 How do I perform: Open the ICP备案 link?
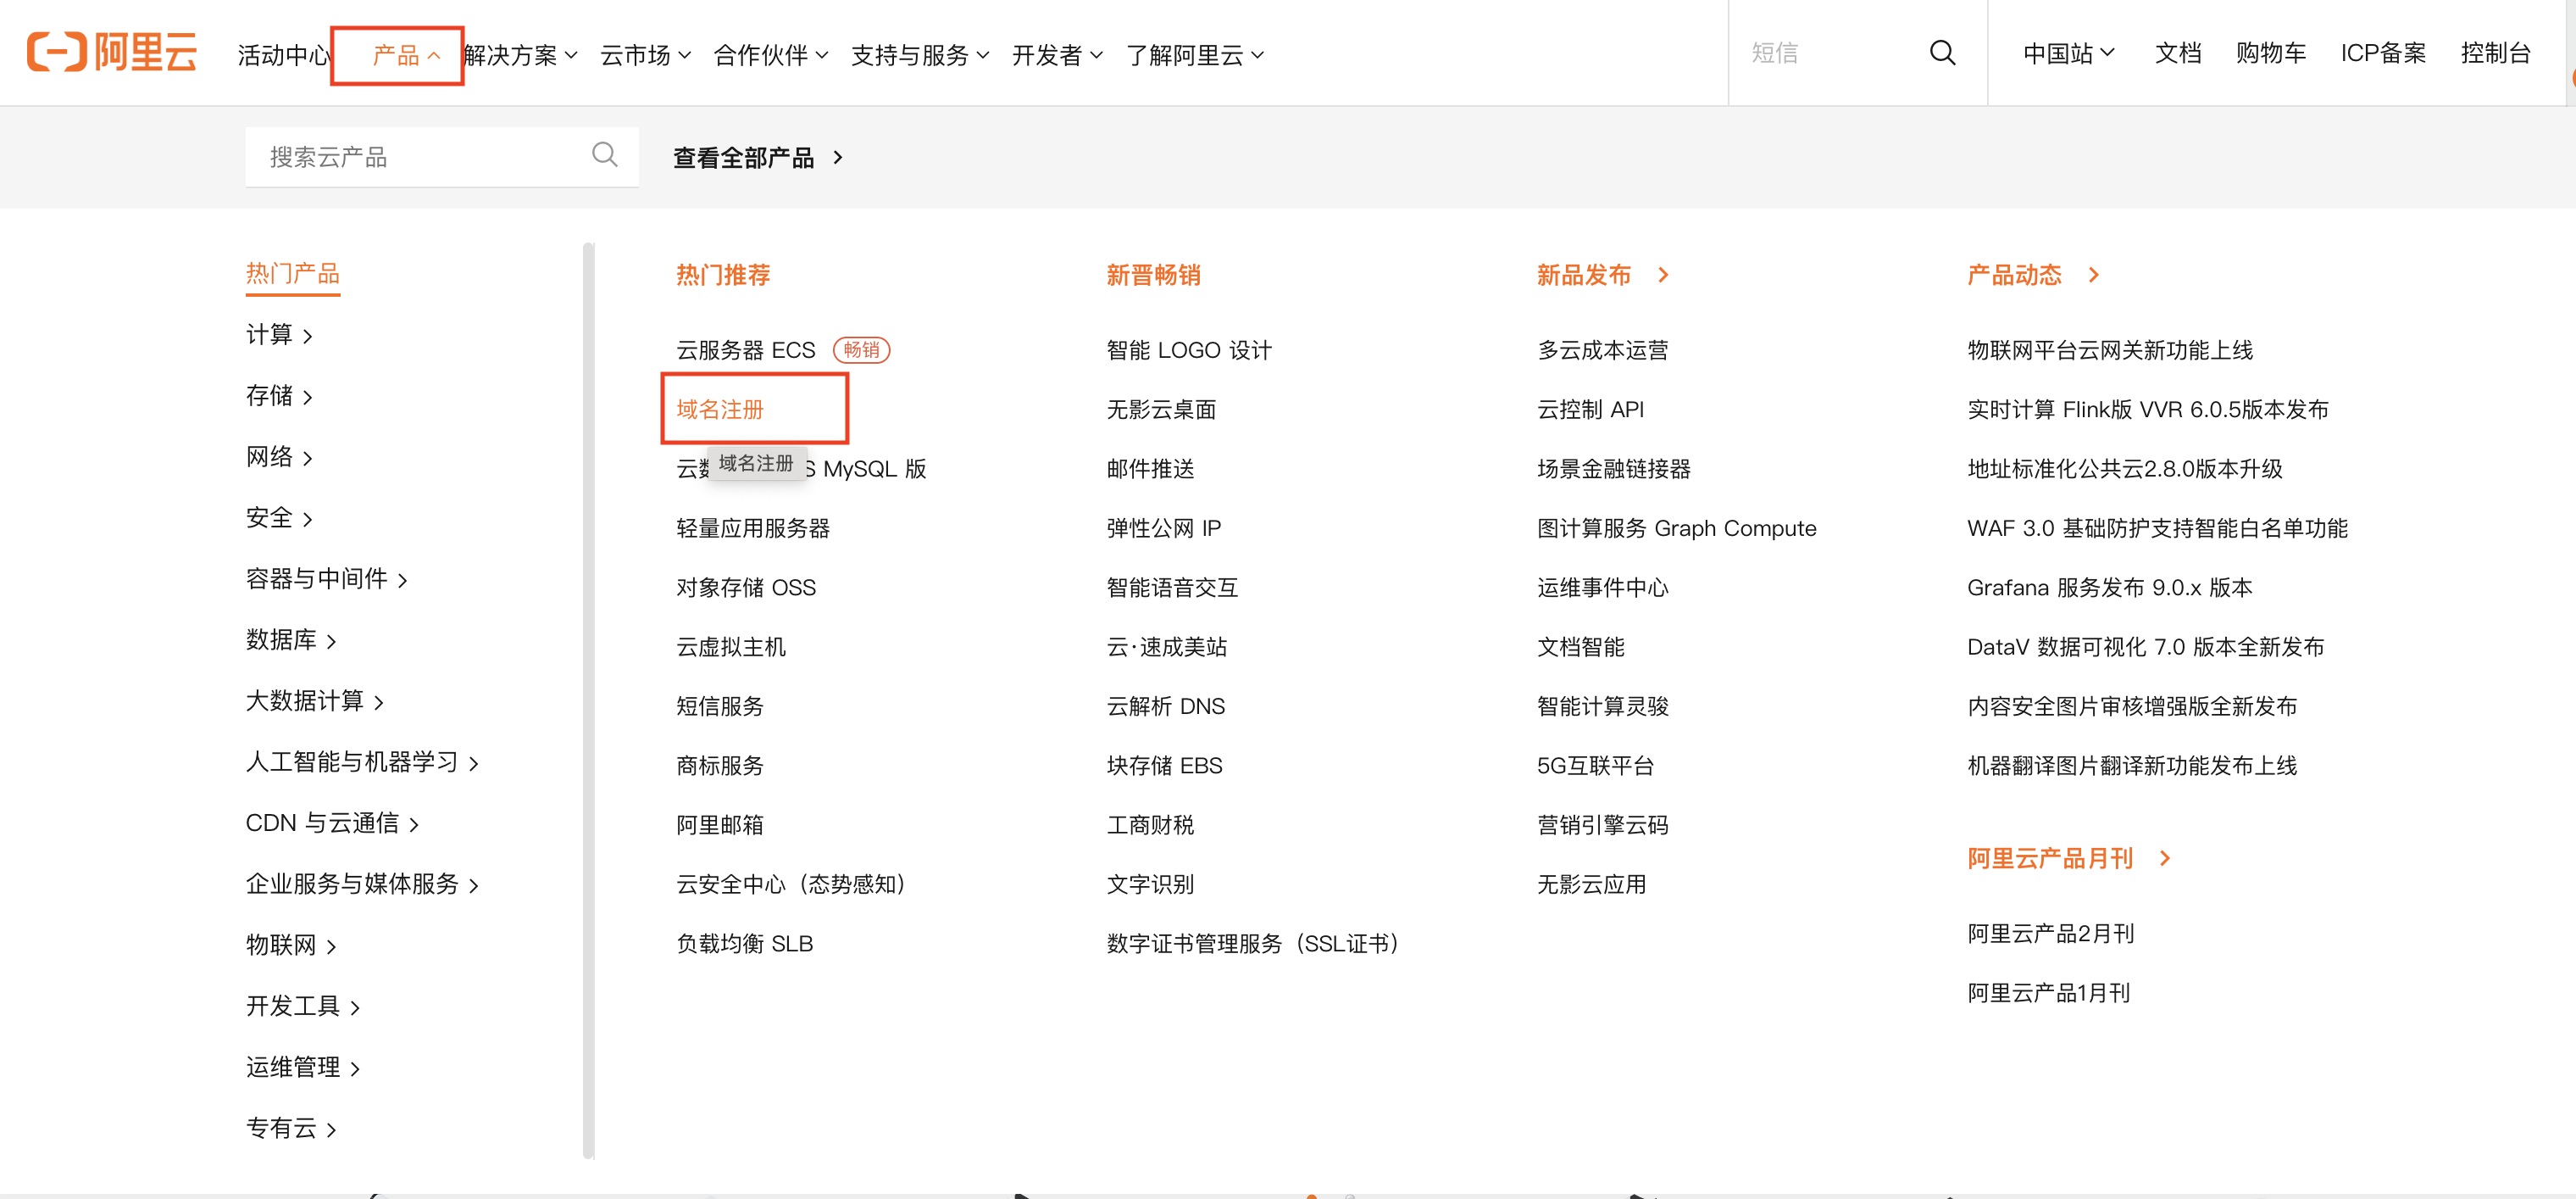2383,53
